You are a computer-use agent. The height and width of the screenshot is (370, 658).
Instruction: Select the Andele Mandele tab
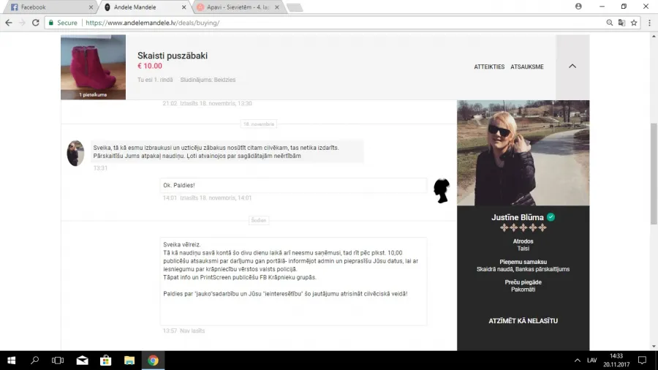145,7
